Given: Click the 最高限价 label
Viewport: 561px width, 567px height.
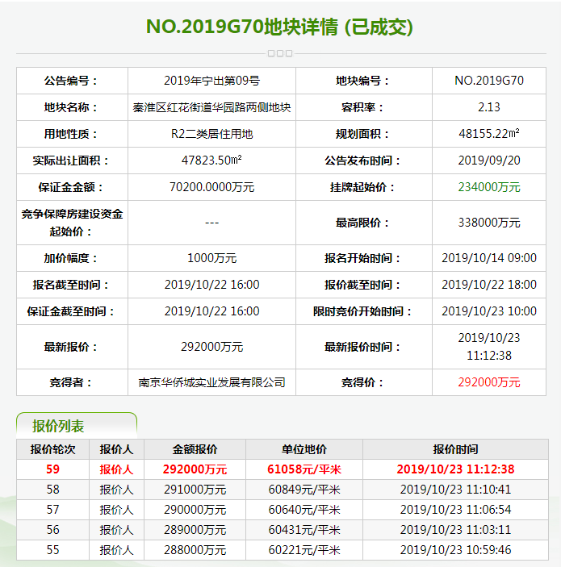Looking at the screenshot, I should point(362,223).
